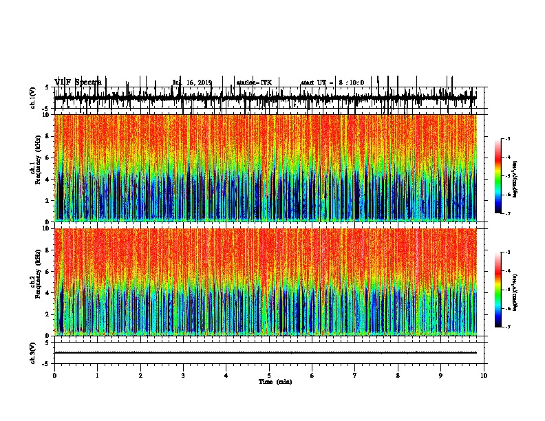The image size is (545, 421).
Task: Click time axis tick label 5
Action: (x=269, y=376)
